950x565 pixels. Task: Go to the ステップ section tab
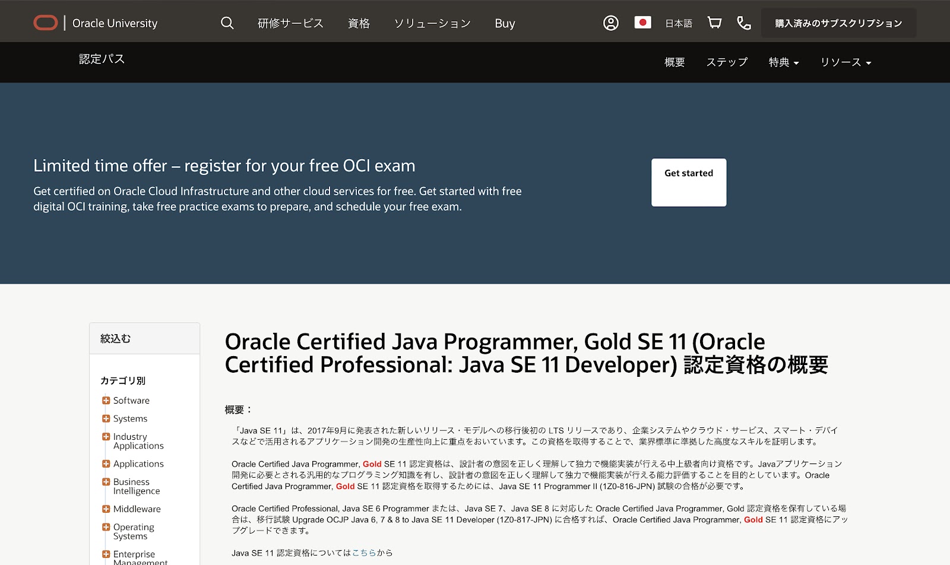727,62
